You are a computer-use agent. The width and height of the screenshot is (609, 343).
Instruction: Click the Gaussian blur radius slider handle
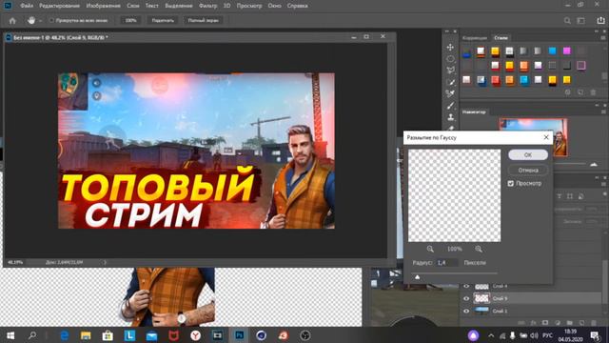pos(418,277)
